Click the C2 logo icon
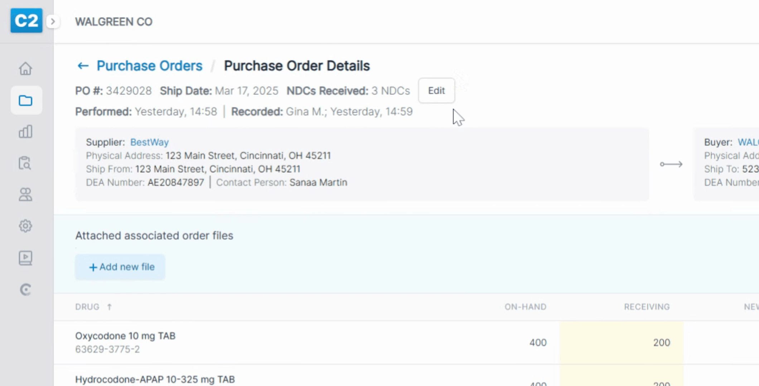The width and height of the screenshot is (759, 386). (26, 21)
